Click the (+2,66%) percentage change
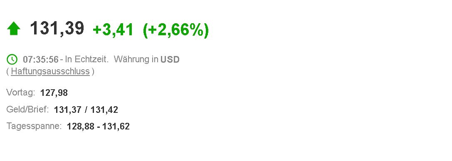452x161 pixels. (x=176, y=30)
